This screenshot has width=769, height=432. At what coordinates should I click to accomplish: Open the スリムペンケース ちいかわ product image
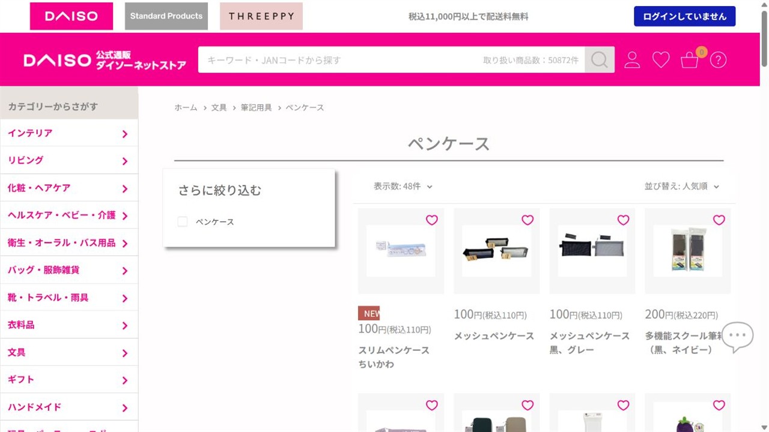coord(401,251)
